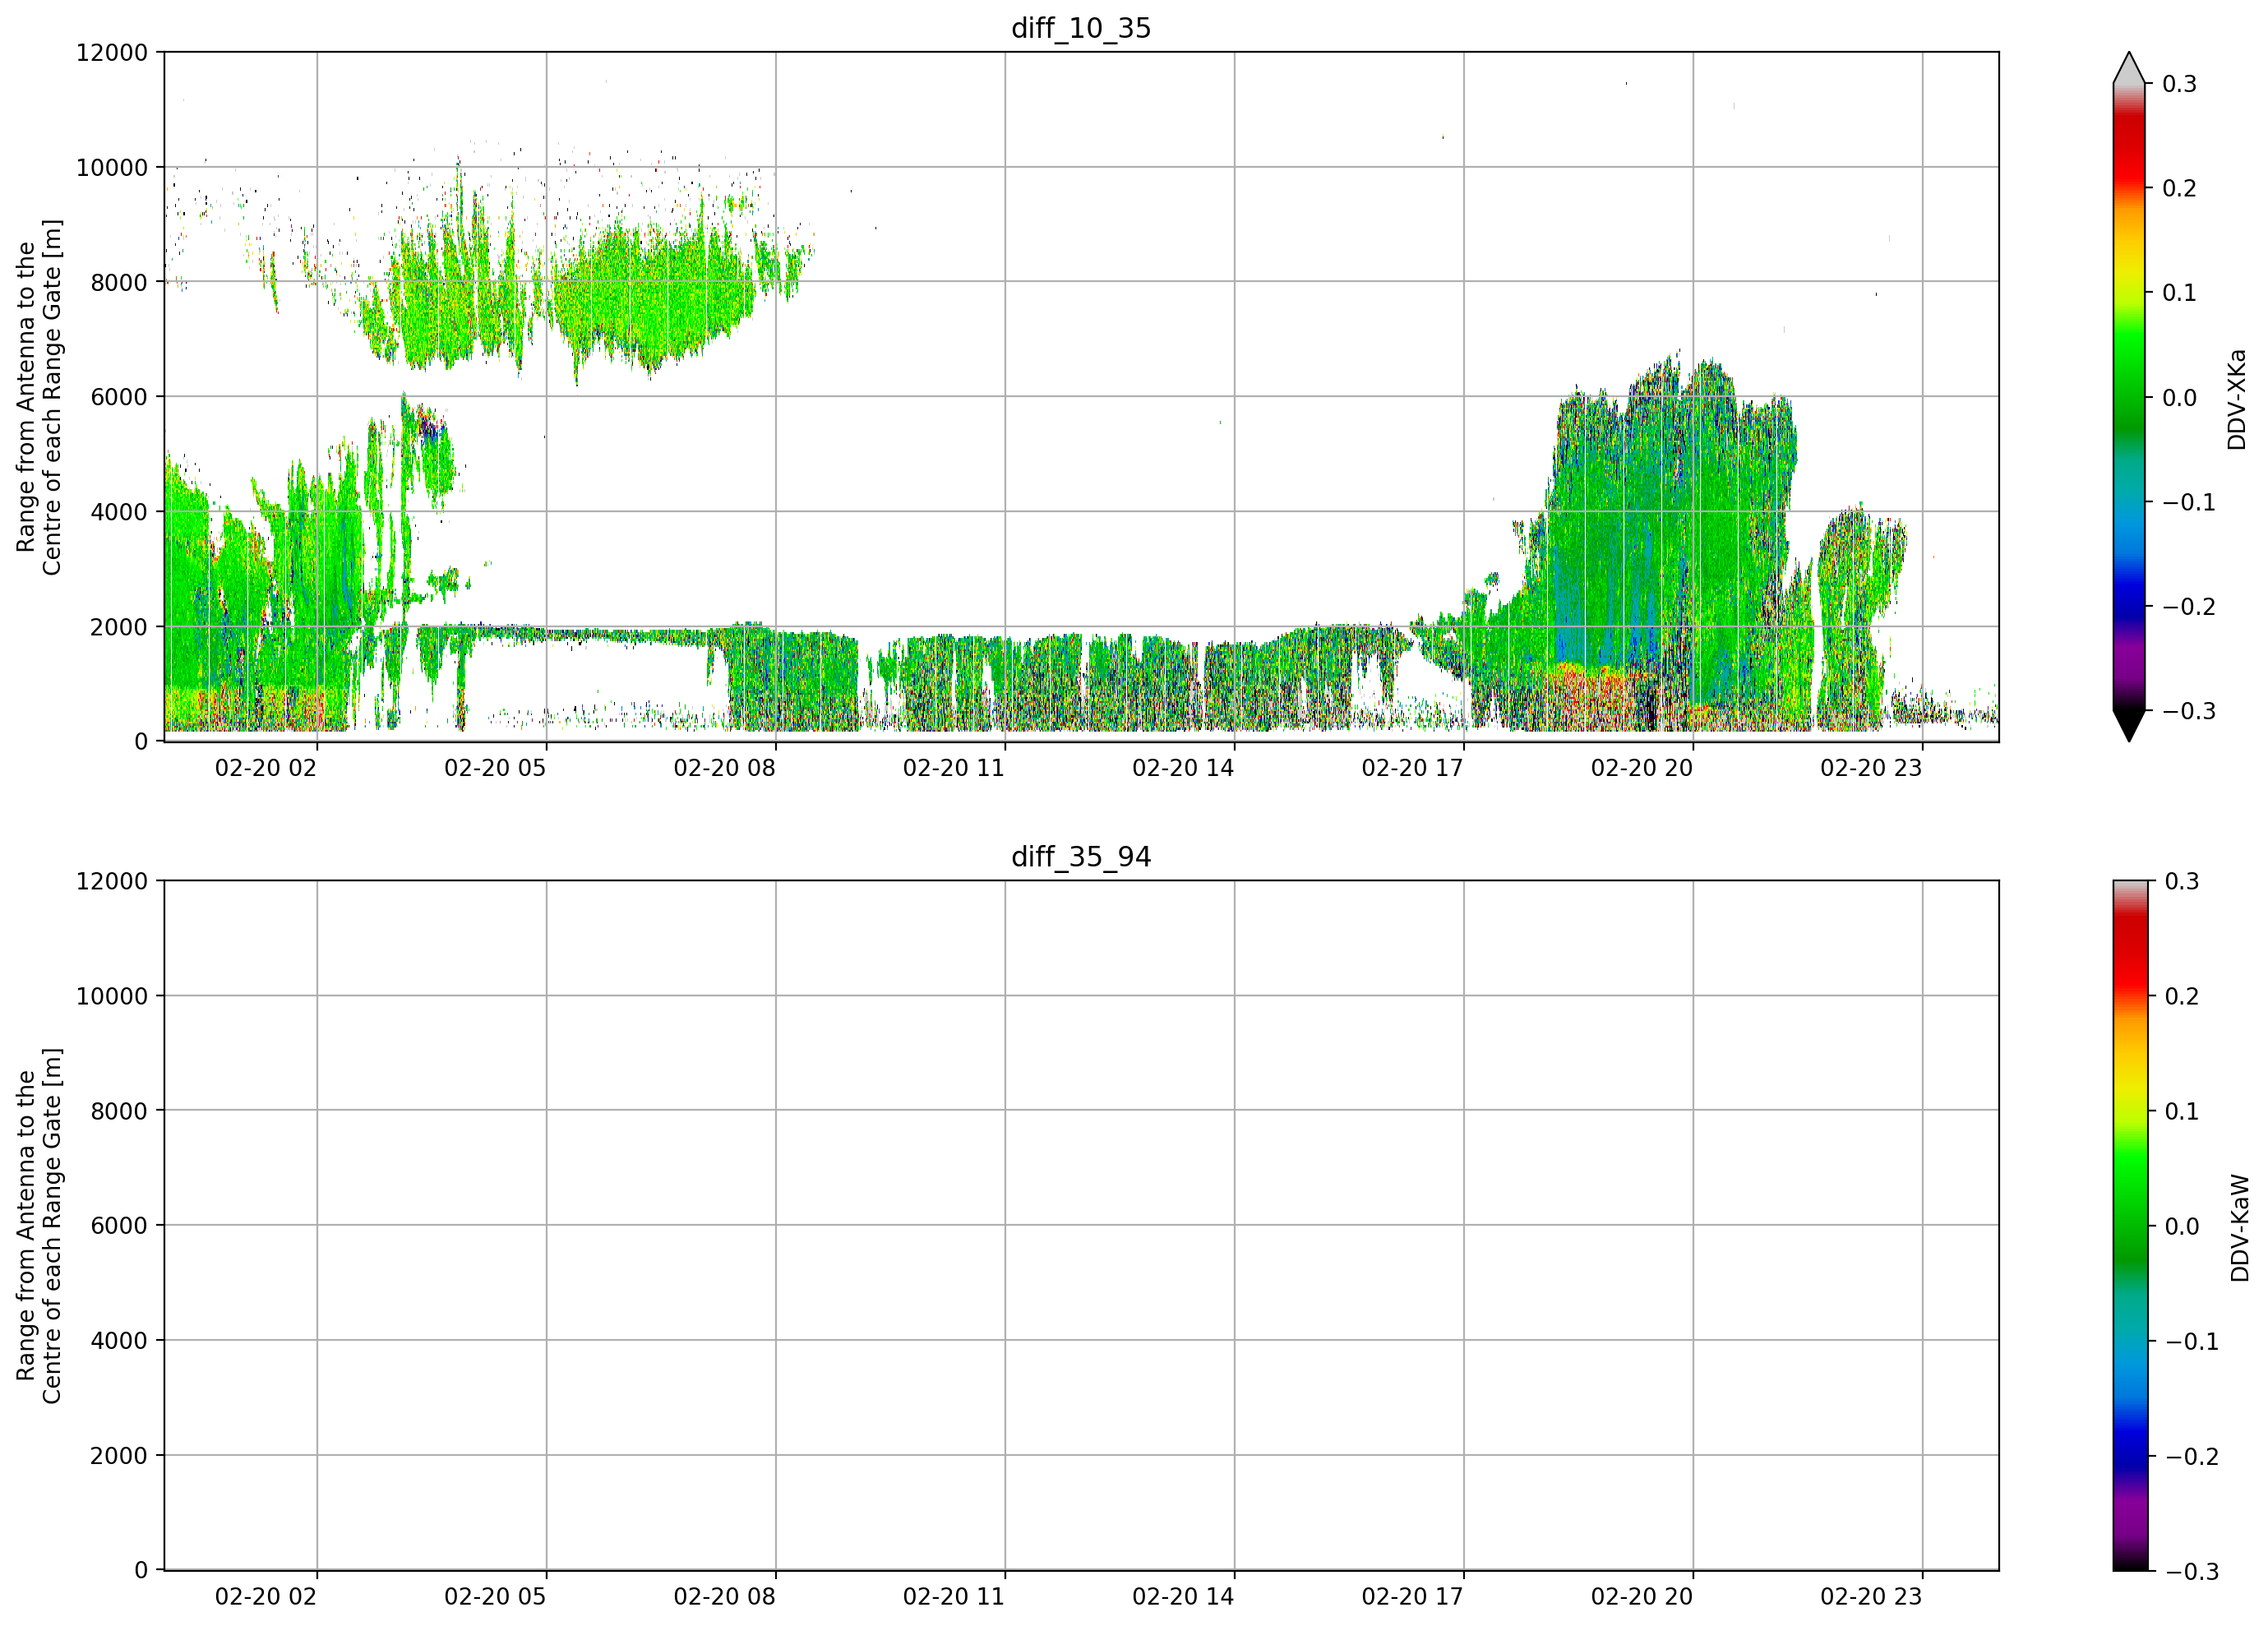Click "02-20 11" tick under the diff_35_94 plot
Image resolution: width=2268 pixels, height=1626 pixels.
tap(954, 1597)
